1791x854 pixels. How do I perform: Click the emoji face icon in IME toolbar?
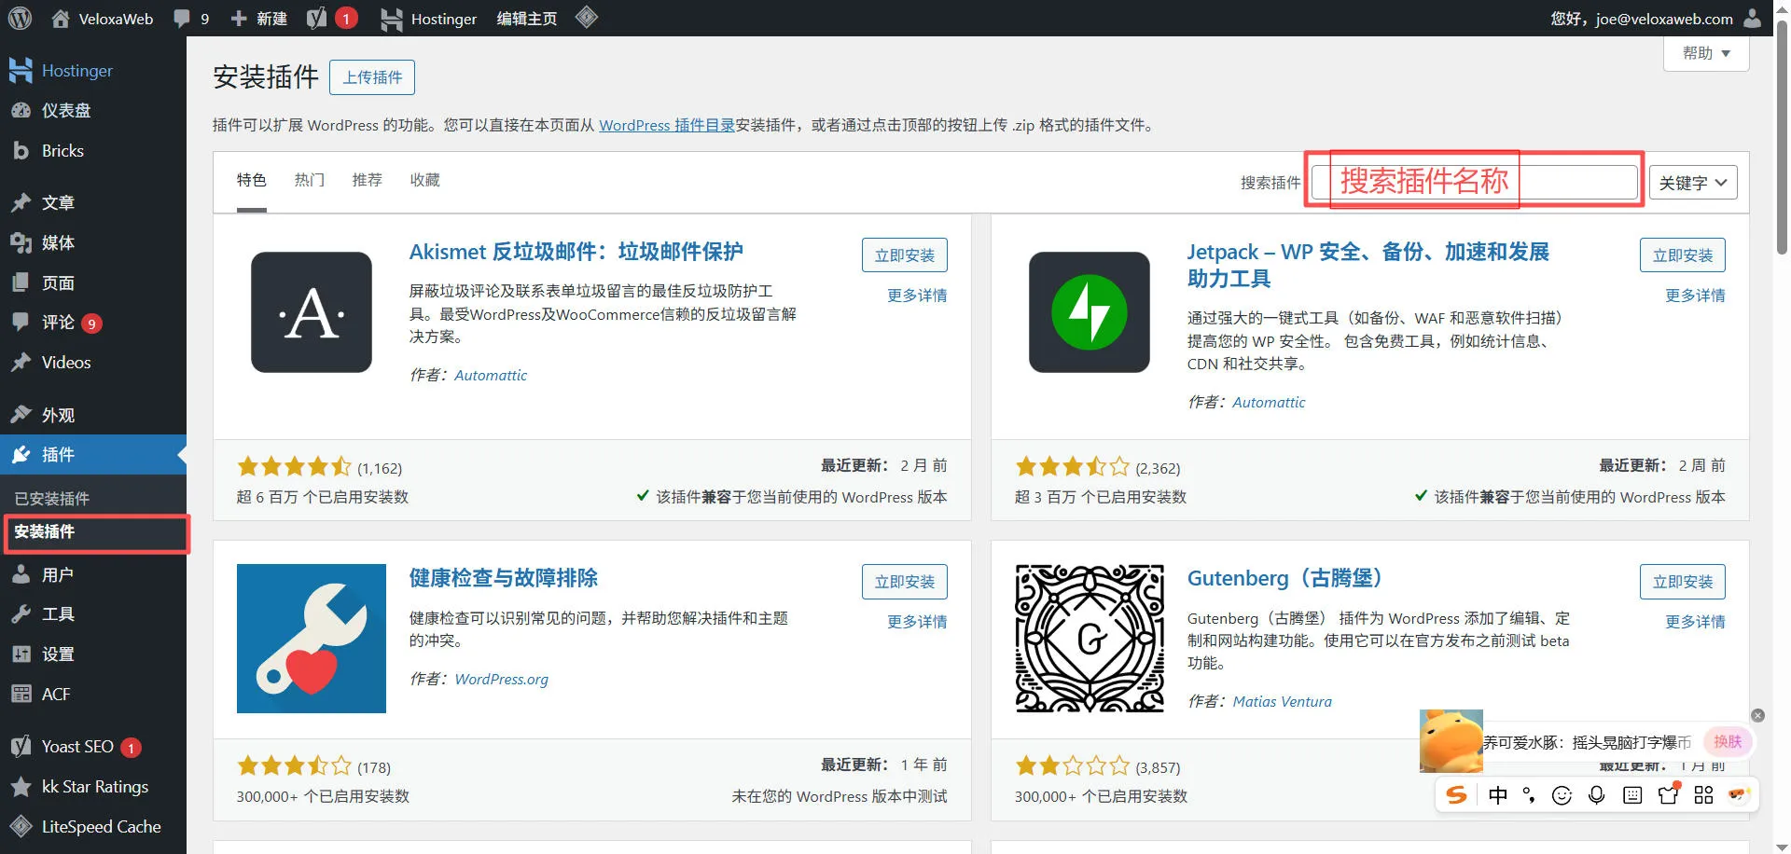coord(1562,794)
